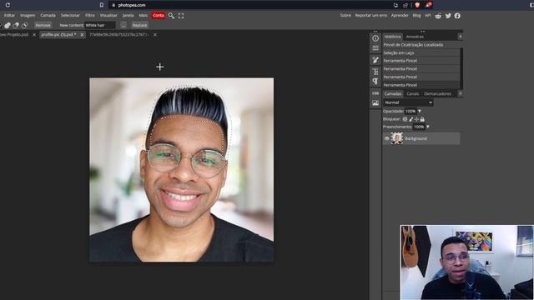The image size is (534, 300).
Task: Open the CSS panel icon
Action: (375, 92)
